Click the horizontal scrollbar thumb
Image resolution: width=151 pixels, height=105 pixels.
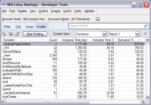[x=48, y=102]
